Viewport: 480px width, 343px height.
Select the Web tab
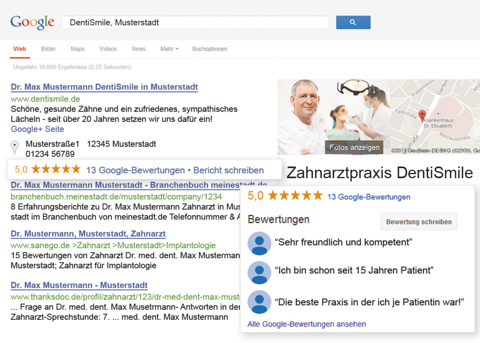click(x=20, y=49)
